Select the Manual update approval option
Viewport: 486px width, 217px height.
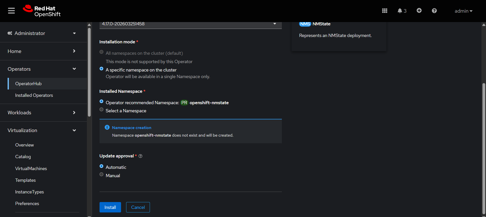click(x=102, y=174)
